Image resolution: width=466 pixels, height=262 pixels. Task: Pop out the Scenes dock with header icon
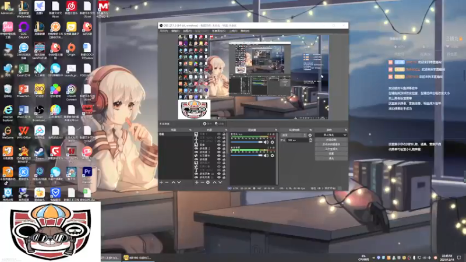pos(190,130)
